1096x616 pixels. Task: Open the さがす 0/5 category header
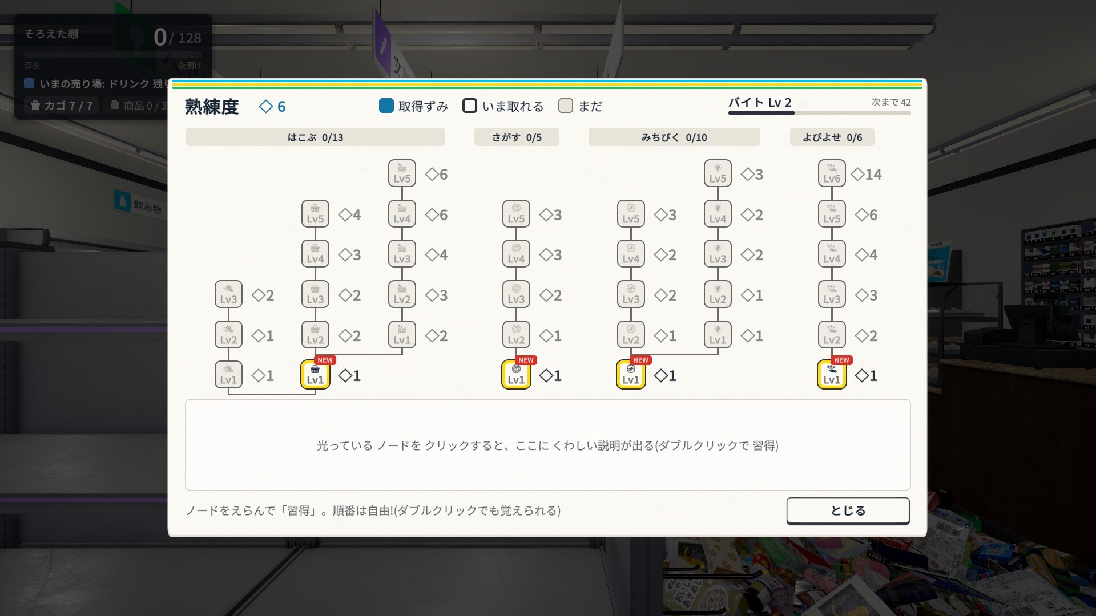517,137
